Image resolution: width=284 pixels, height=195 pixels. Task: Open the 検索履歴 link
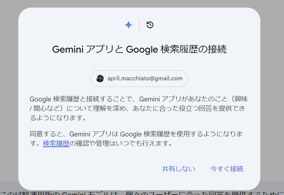[x=56, y=143]
